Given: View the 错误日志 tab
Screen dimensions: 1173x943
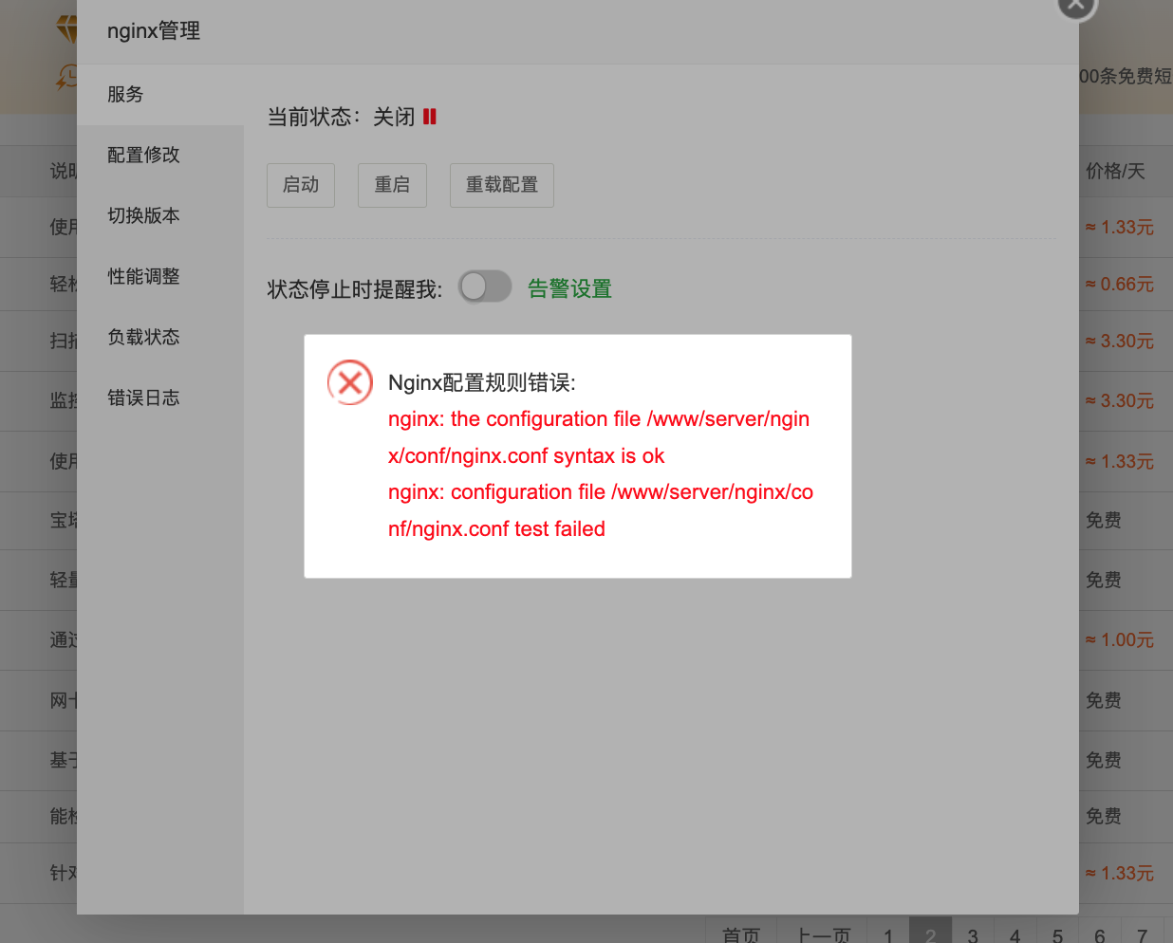Looking at the screenshot, I should point(160,398).
